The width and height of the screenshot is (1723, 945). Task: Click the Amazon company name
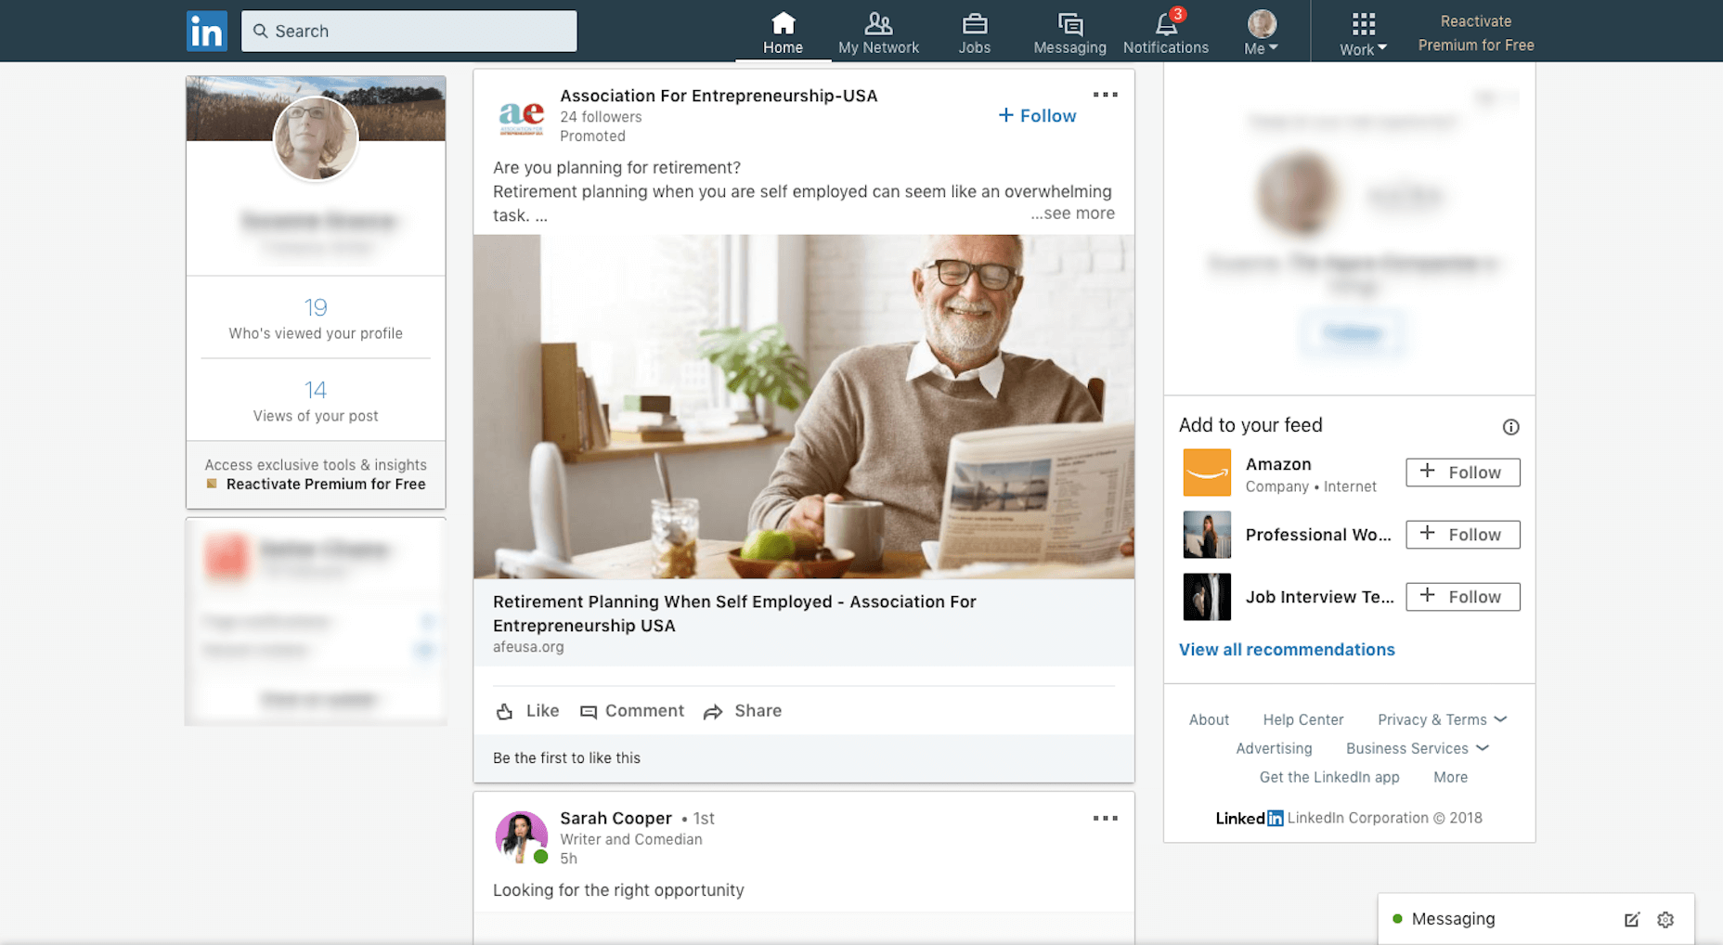pos(1278,464)
